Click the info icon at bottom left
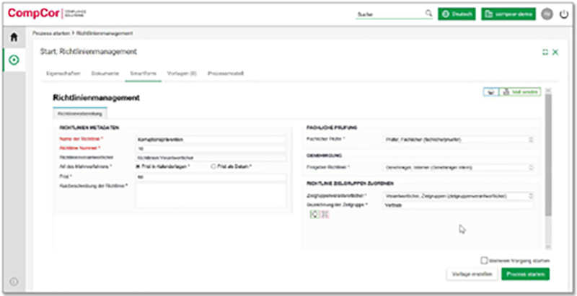Screen dimensions: 577x296 (13, 281)
